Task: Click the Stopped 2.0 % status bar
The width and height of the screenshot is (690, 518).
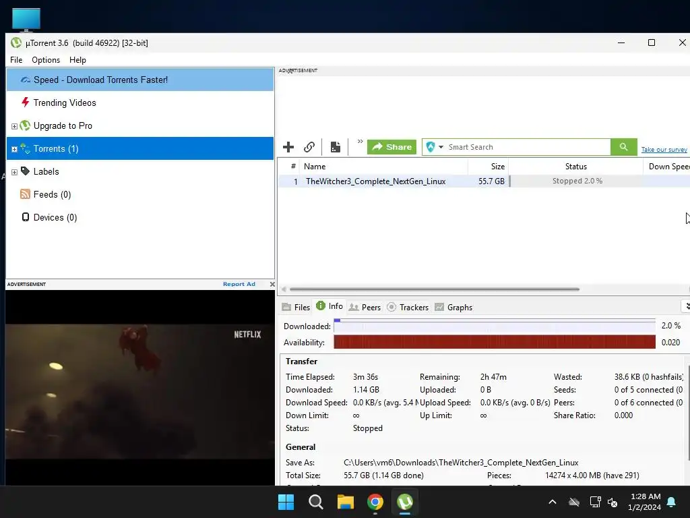Action: [575, 181]
